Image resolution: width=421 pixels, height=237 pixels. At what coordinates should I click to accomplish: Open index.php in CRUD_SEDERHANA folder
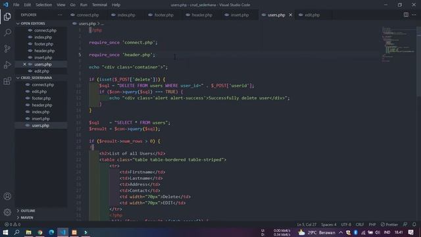(41, 112)
